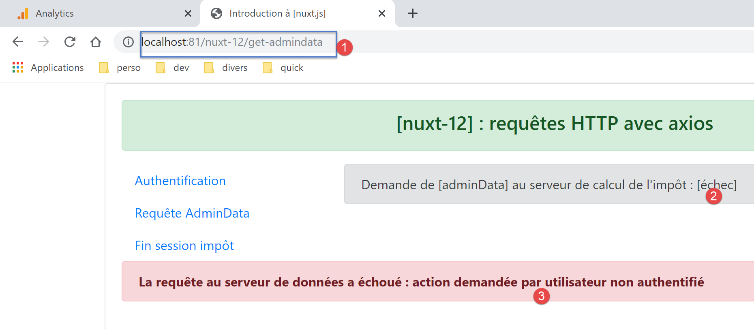Click the Fin session impôt link
754x329 pixels.
click(184, 246)
